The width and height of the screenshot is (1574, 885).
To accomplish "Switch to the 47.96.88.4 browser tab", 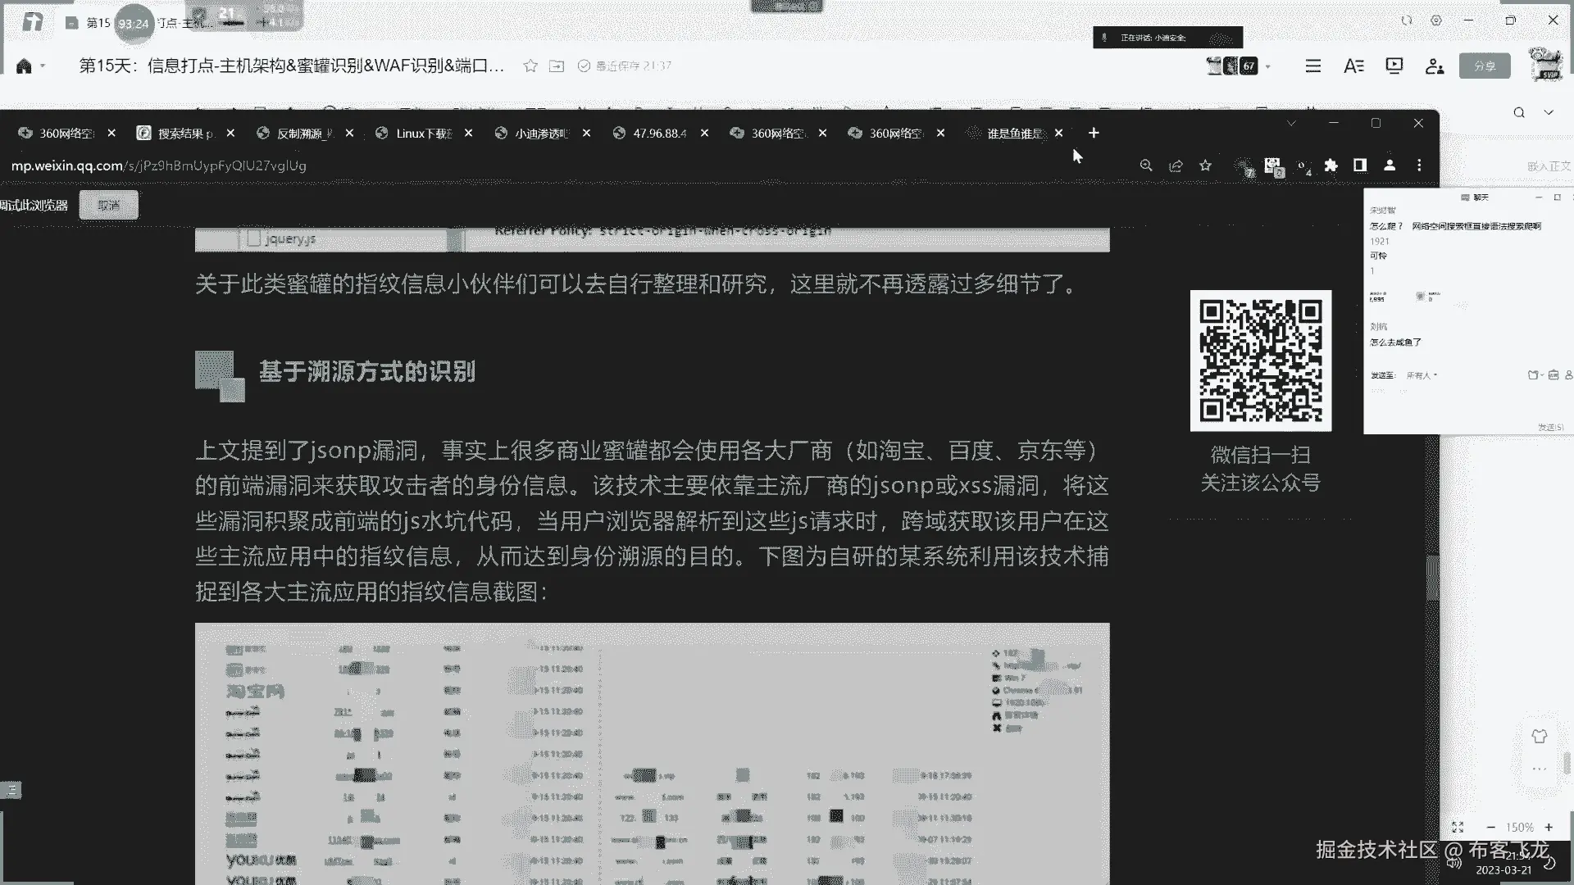I will click(659, 134).
